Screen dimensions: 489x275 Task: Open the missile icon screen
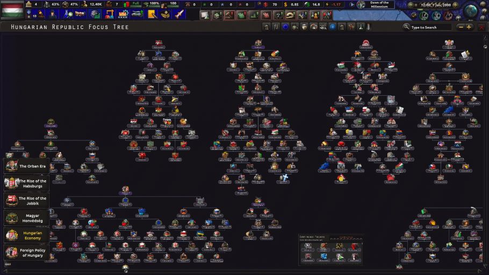[x=179, y=15]
